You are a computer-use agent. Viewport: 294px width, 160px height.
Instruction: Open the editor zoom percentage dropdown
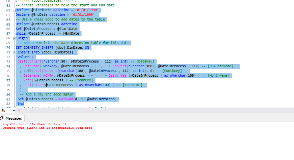tap(14, 111)
